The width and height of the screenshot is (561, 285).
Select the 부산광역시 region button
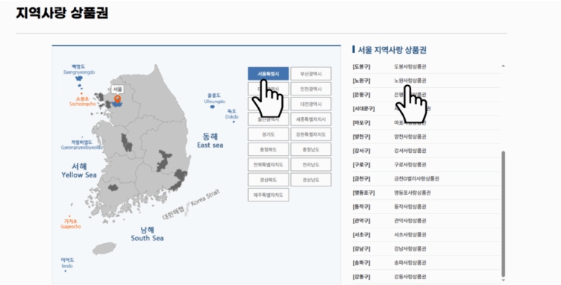click(x=310, y=74)
